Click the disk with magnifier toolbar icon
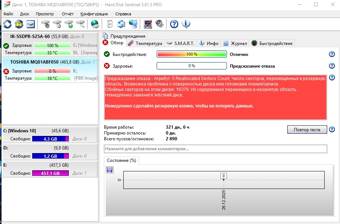This screenshot has height=224, width=340. pos(80,24)
